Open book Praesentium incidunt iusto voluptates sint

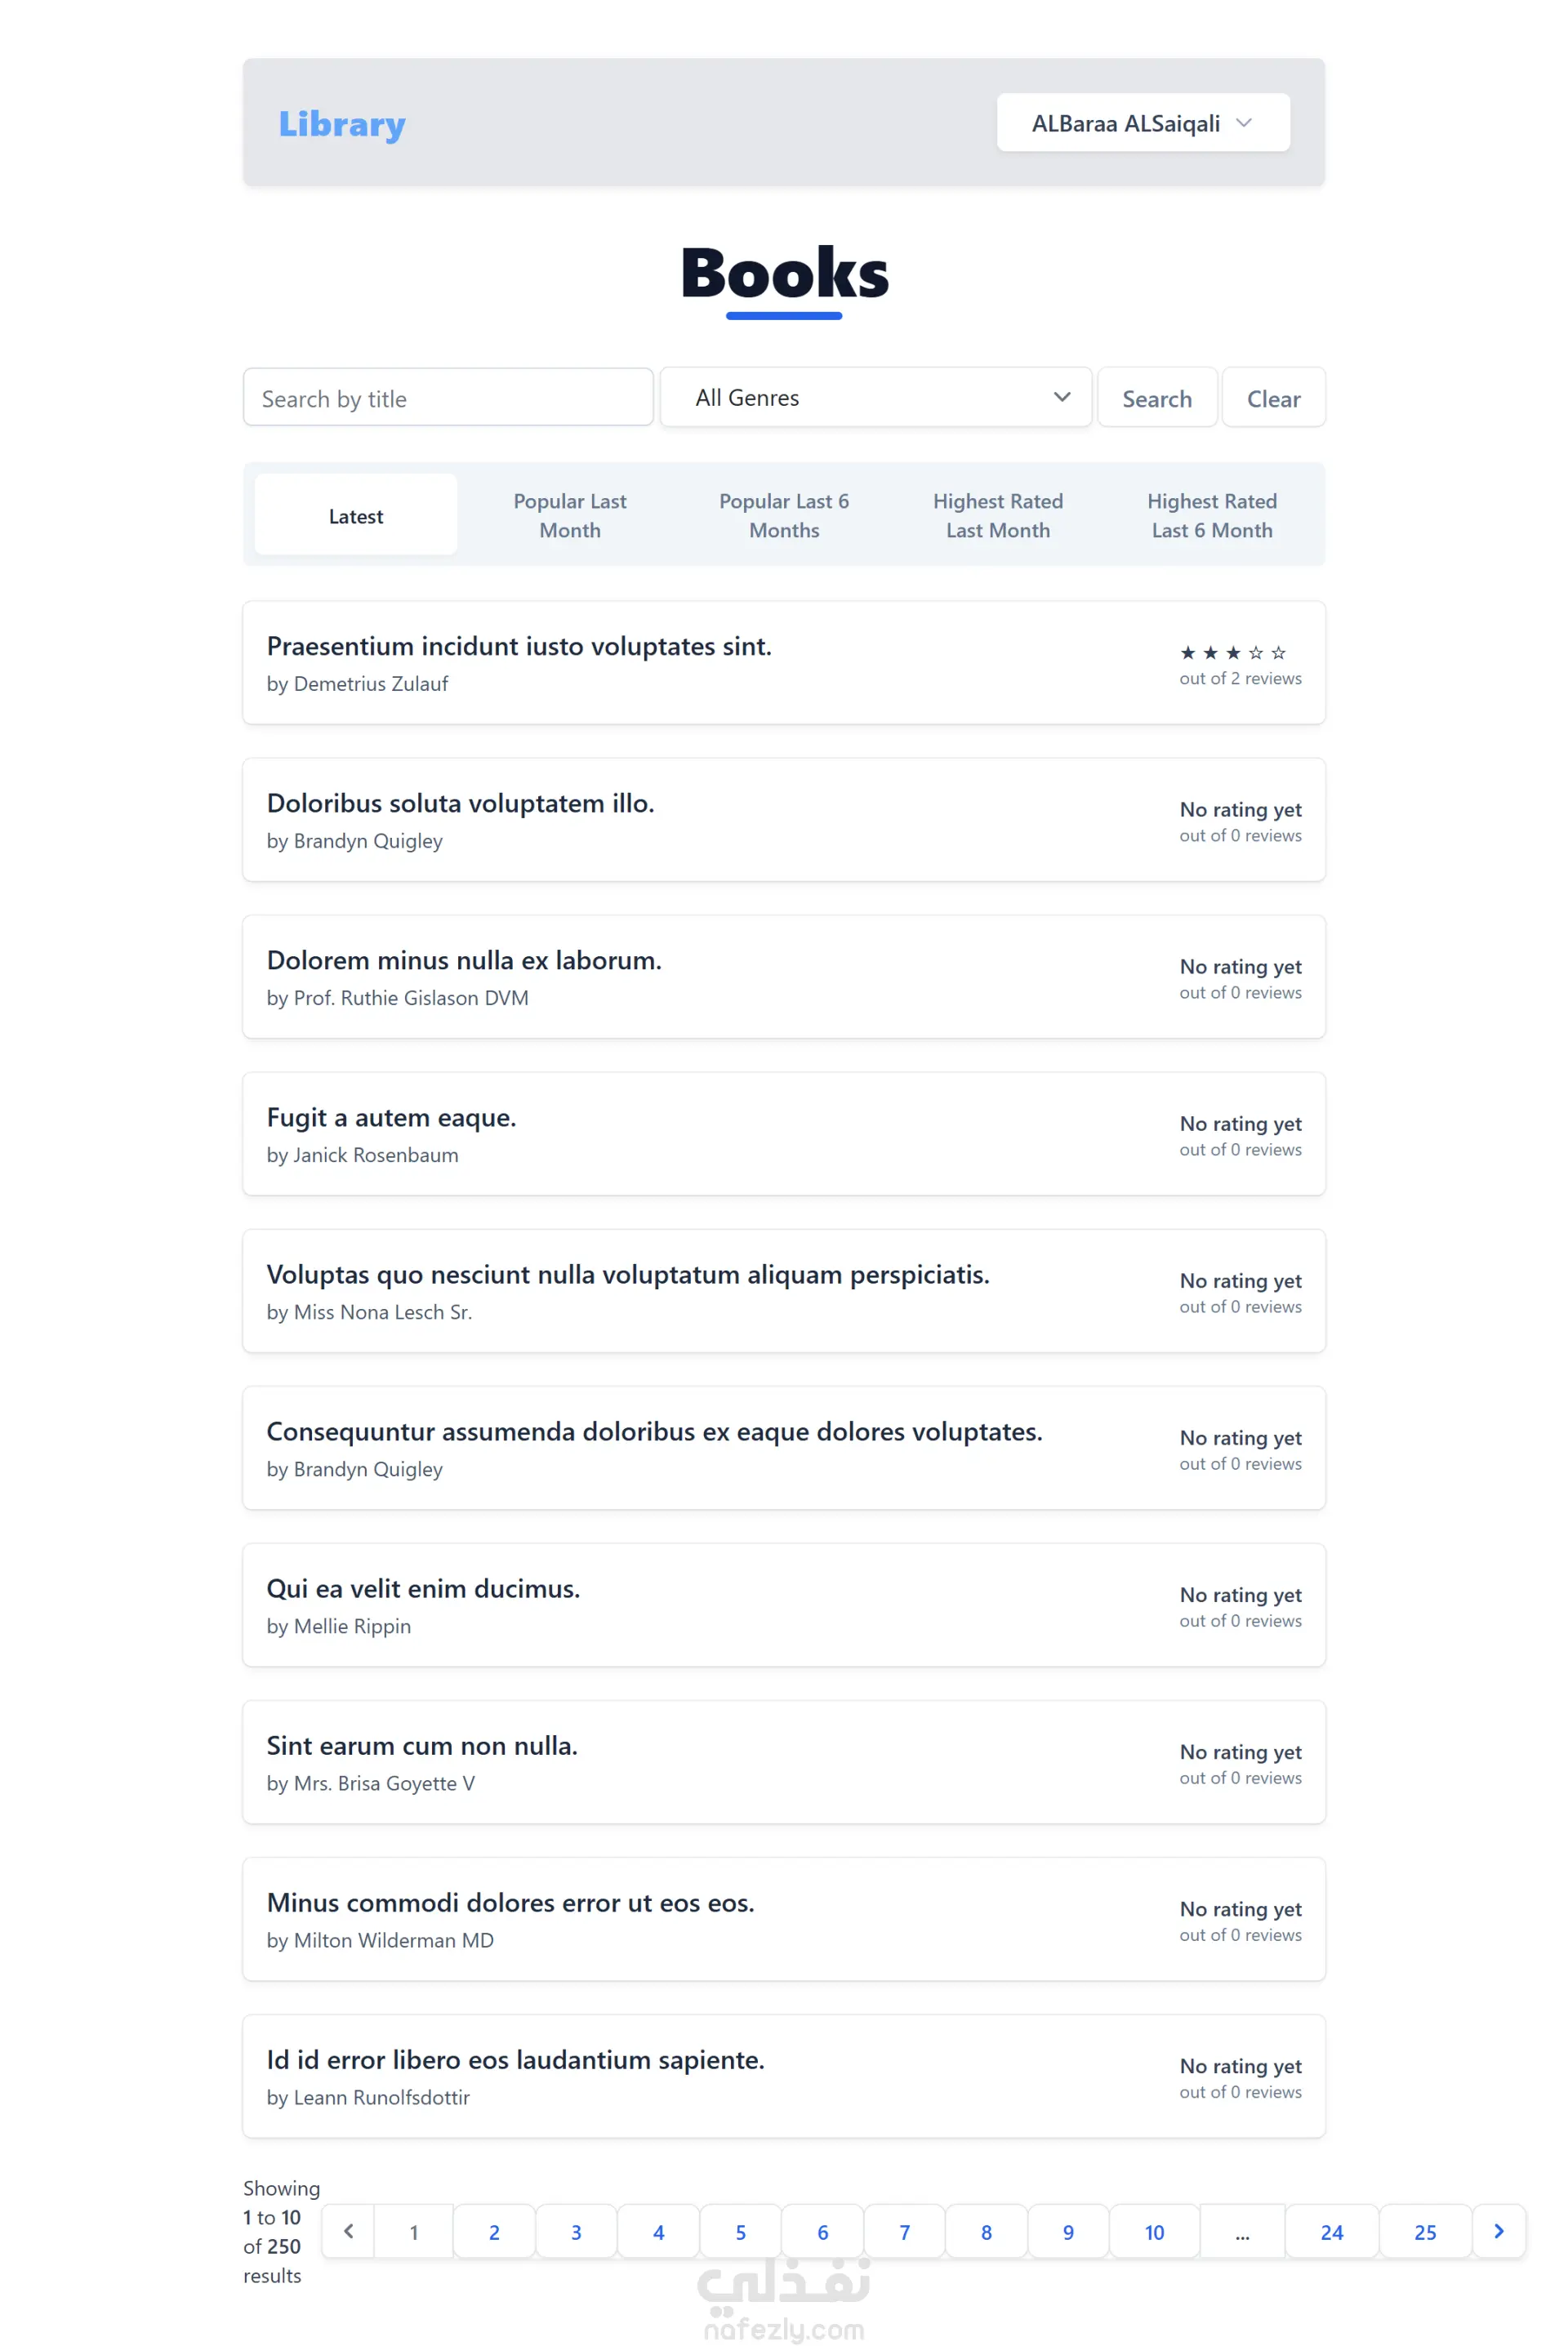519,647
